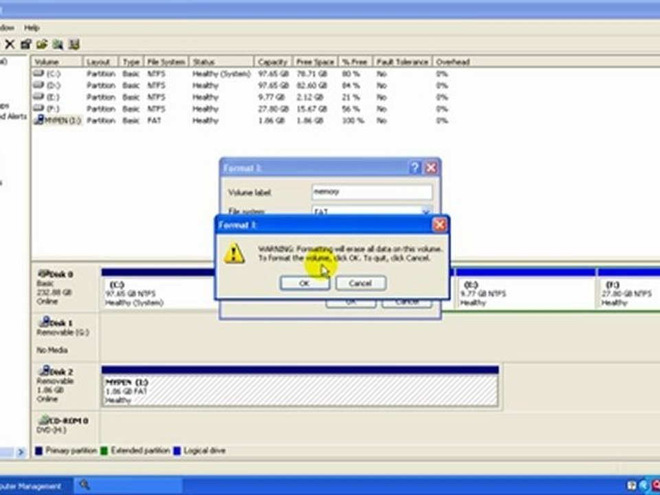Sort by the Volume column header
The image size is (660, 495).
(x=57, y=62)
